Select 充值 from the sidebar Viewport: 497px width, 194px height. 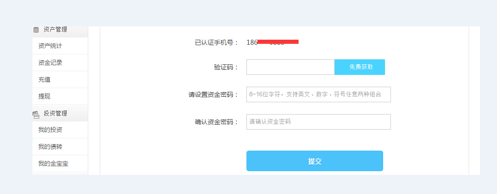[x=60, y=79]
